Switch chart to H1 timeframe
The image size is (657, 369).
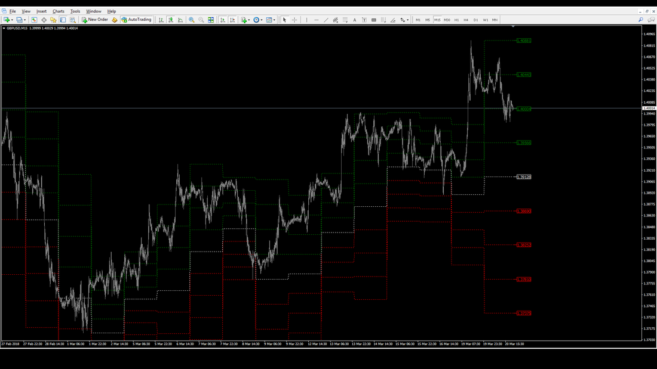[x=456, y=20]
